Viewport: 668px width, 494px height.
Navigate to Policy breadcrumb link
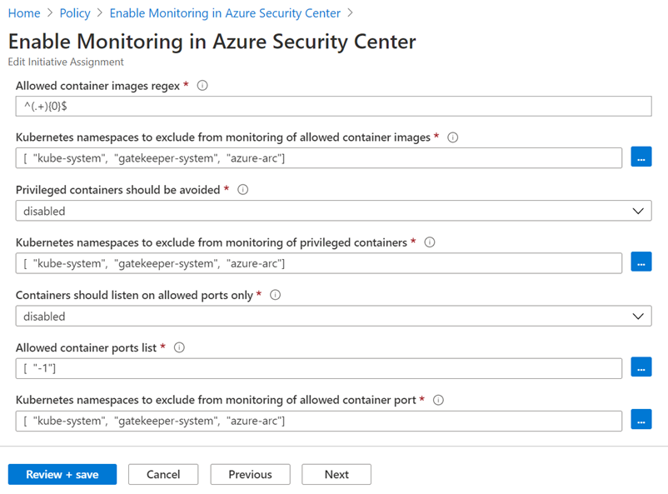75,13
